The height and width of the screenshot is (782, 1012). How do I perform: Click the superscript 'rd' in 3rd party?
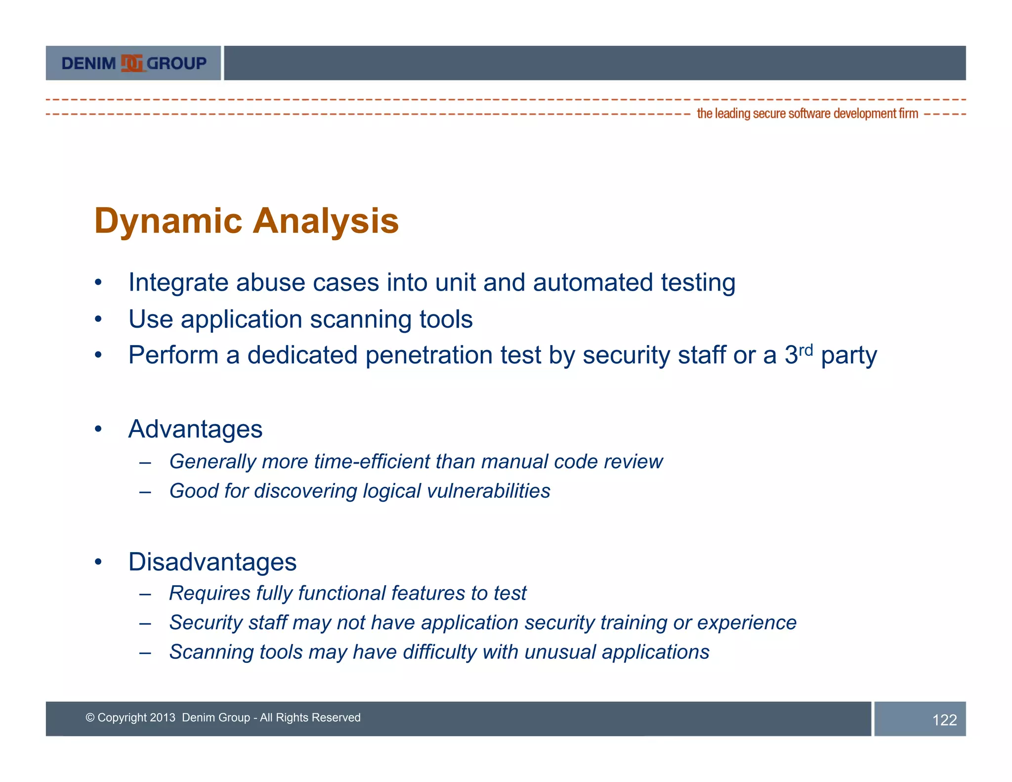coord(805,350)
